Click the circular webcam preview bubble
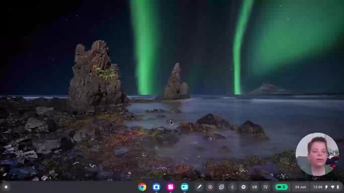The image size is (344, 193). tap(317, 154)
